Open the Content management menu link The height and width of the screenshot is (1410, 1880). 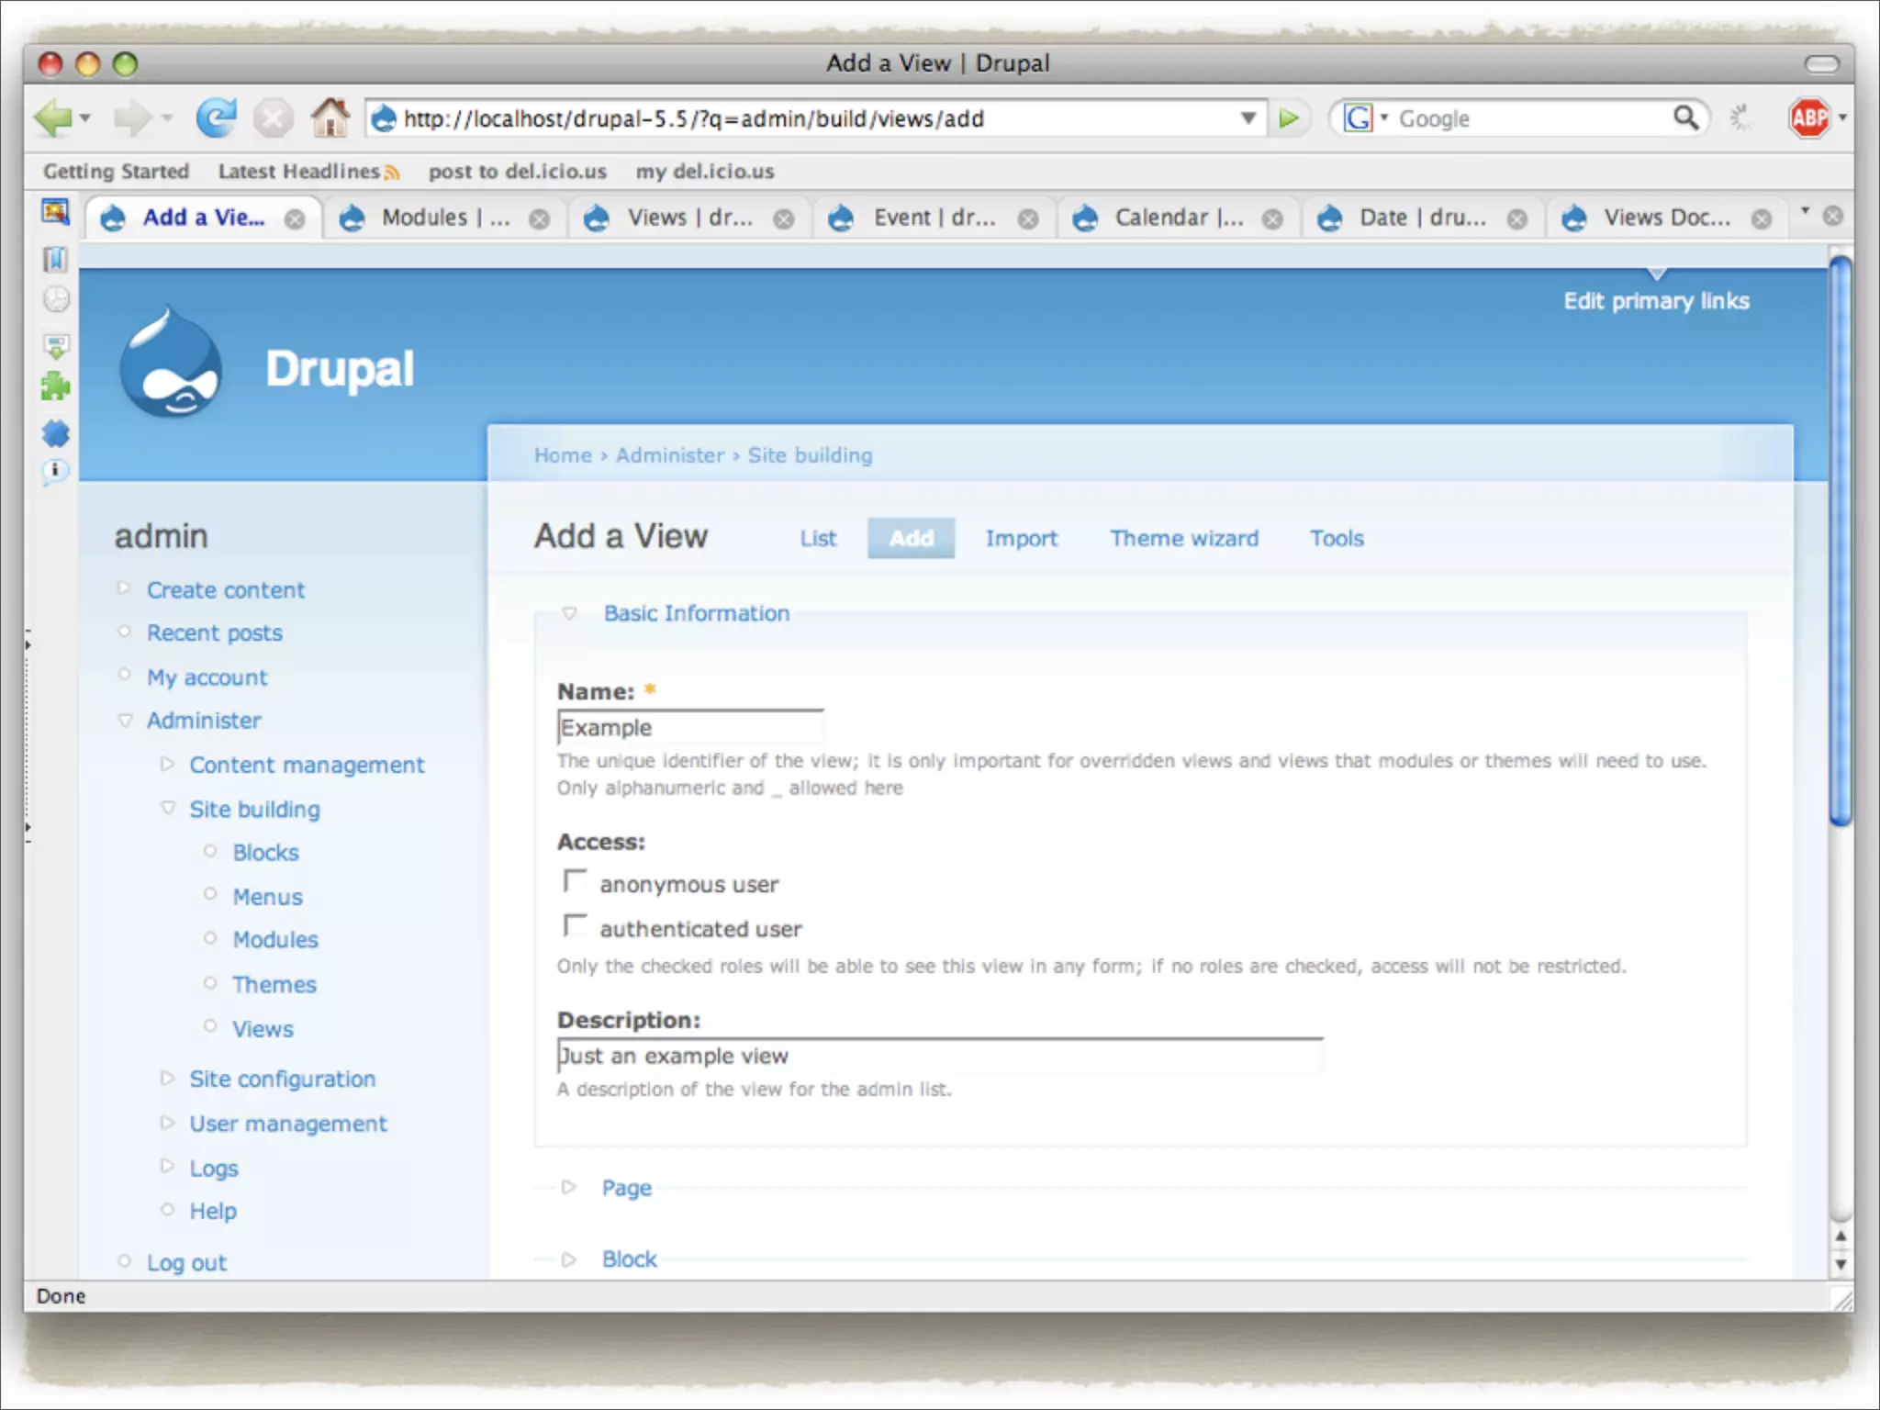coord(307,766)
